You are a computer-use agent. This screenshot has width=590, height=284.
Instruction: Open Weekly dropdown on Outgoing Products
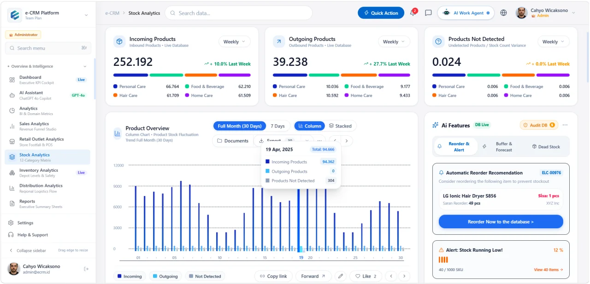[394, 41]
